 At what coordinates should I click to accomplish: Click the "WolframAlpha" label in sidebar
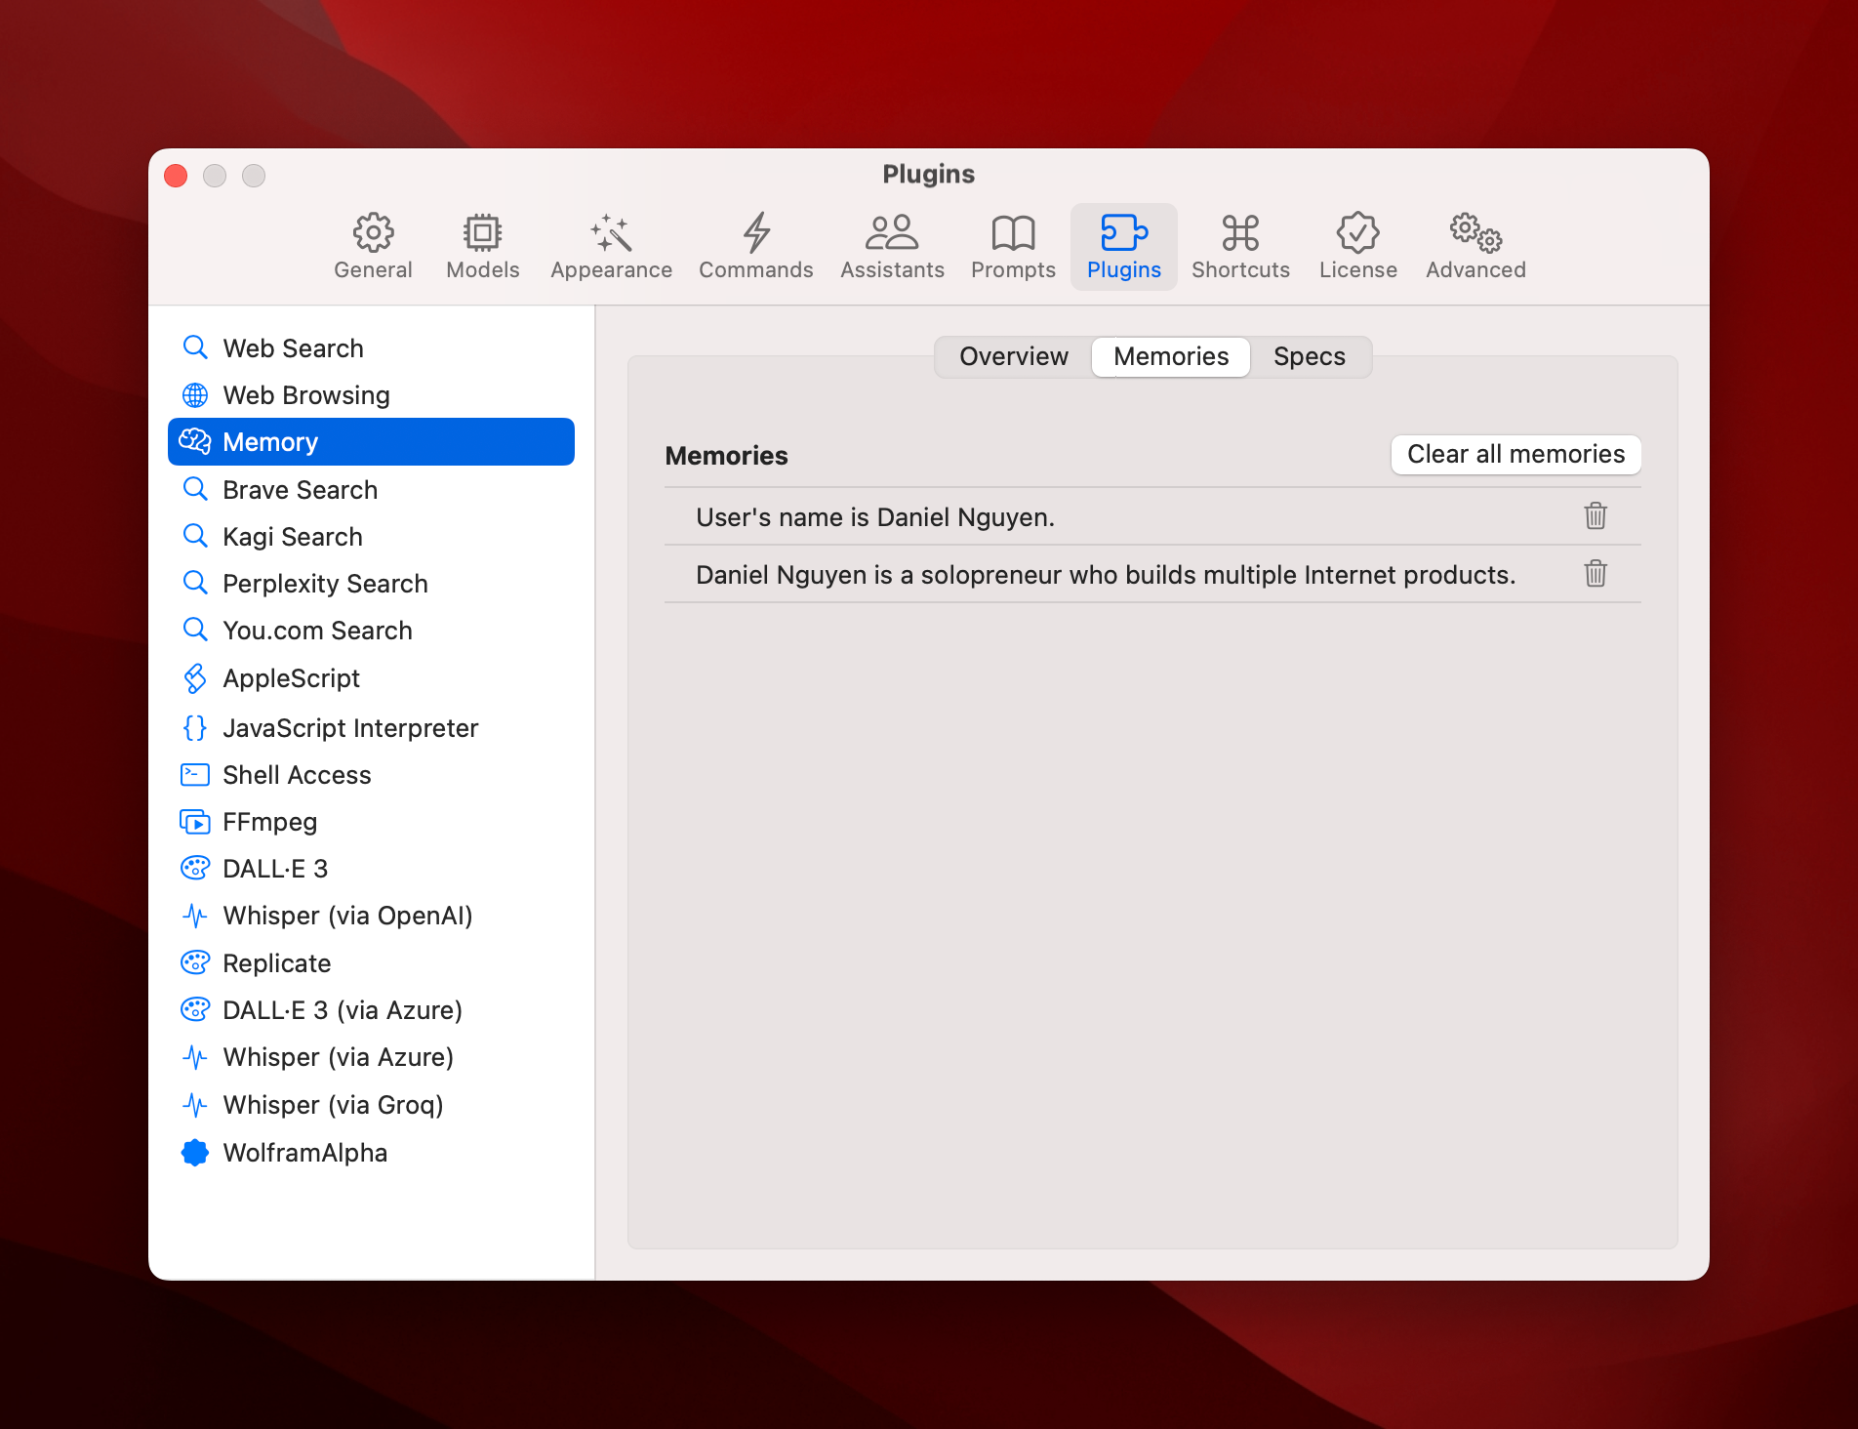click(x=304, y=1153)
